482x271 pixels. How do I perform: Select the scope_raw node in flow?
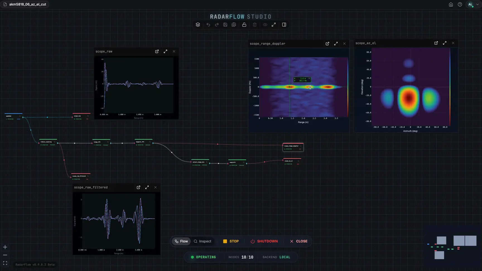click(x=81, y=117)
